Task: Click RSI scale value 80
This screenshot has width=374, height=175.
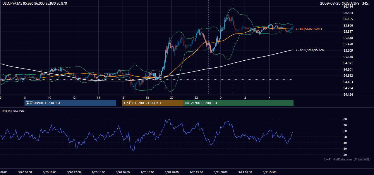Action: click(x=345, y=119)
